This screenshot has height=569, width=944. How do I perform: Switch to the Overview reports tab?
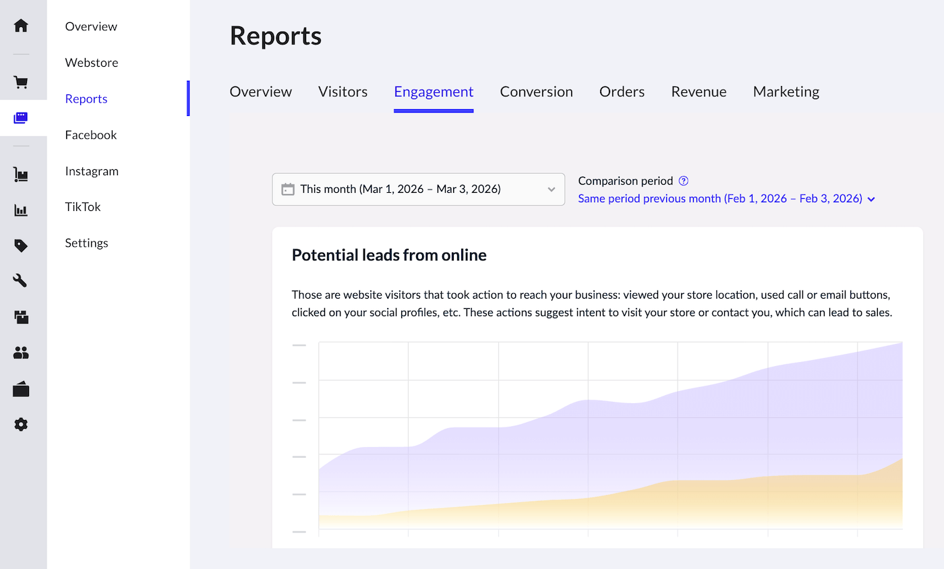coord(261,92)
